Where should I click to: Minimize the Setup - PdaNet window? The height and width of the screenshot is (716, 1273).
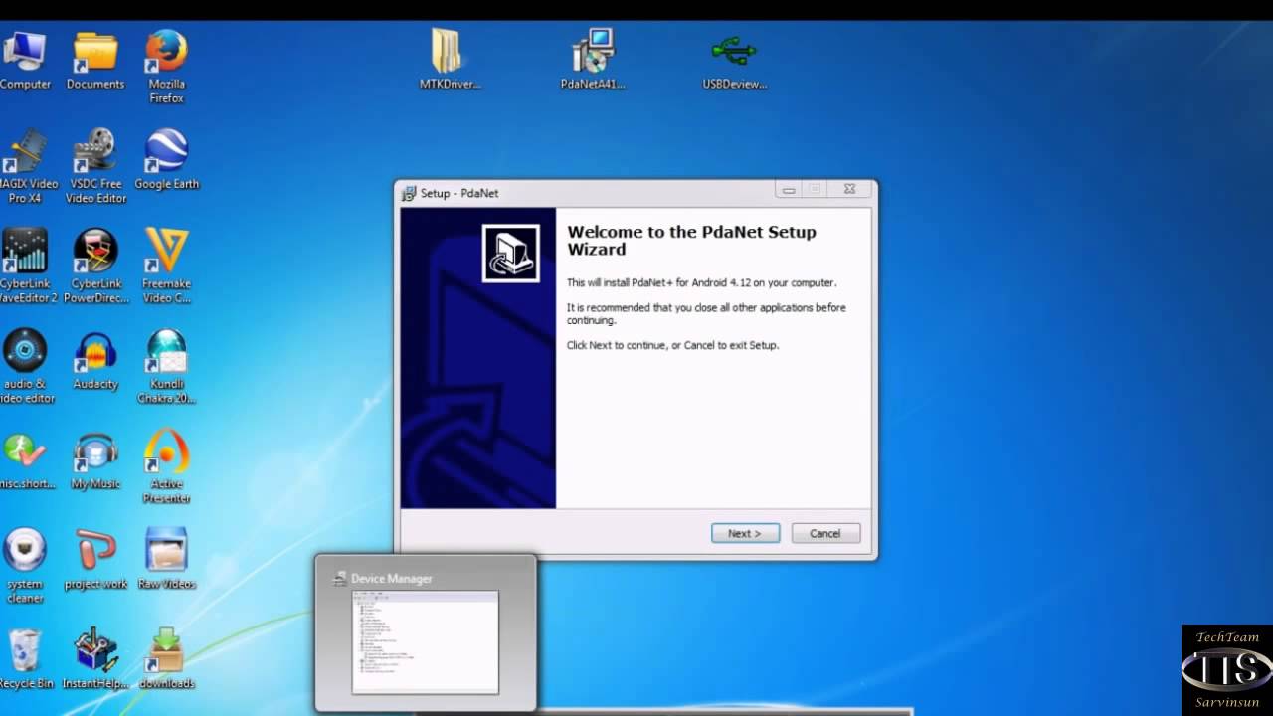789,189
